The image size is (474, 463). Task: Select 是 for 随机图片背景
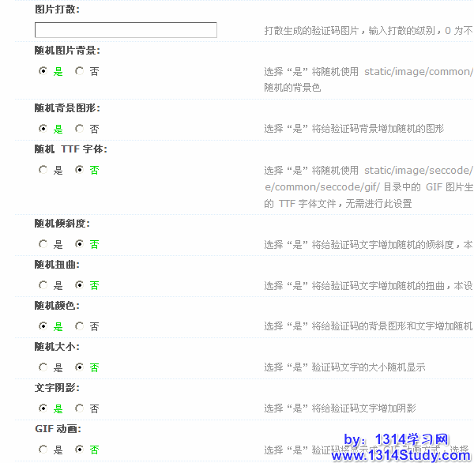(x=43, y=71)
